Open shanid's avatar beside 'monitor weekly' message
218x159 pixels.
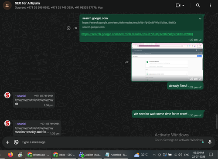(7, 123)
